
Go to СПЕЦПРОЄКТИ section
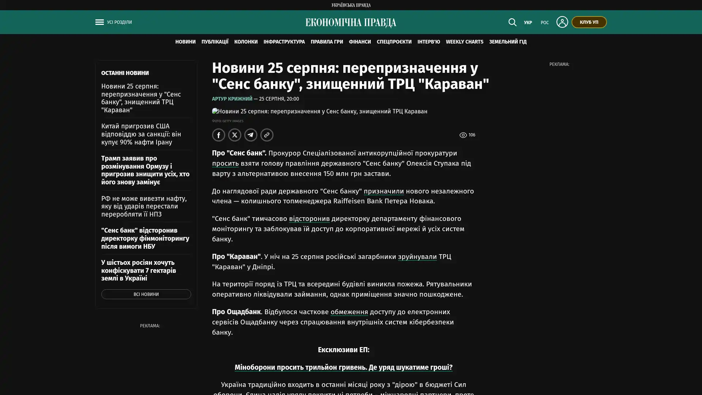pyautogui.click(x=394, y=42)
